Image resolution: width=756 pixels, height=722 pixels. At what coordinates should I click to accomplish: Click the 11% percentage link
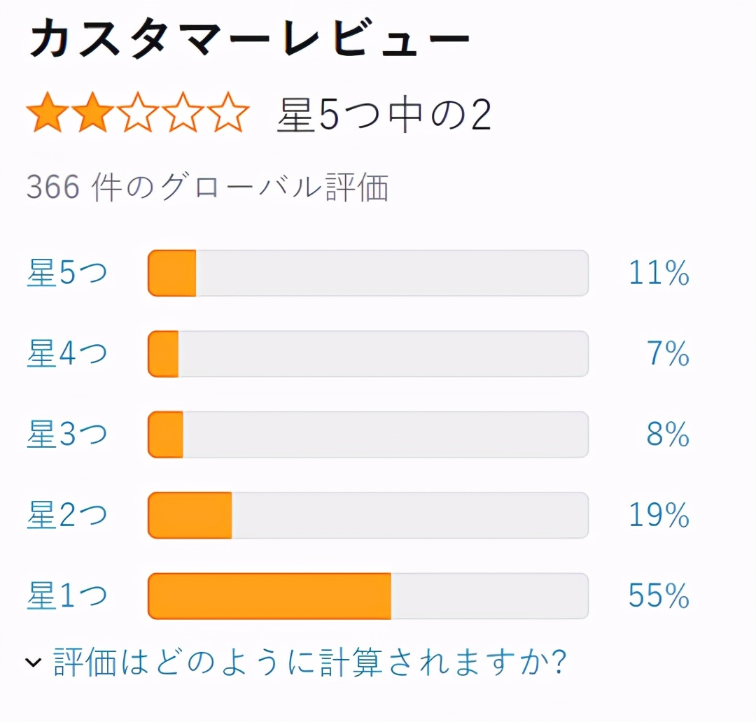click(x=659, y=273)
